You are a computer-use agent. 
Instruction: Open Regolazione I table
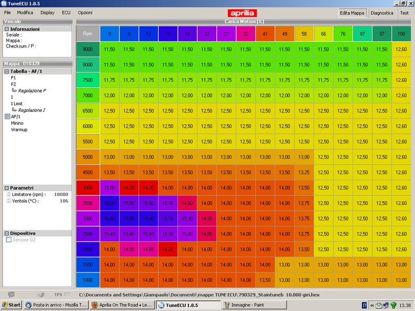point(32,110)
